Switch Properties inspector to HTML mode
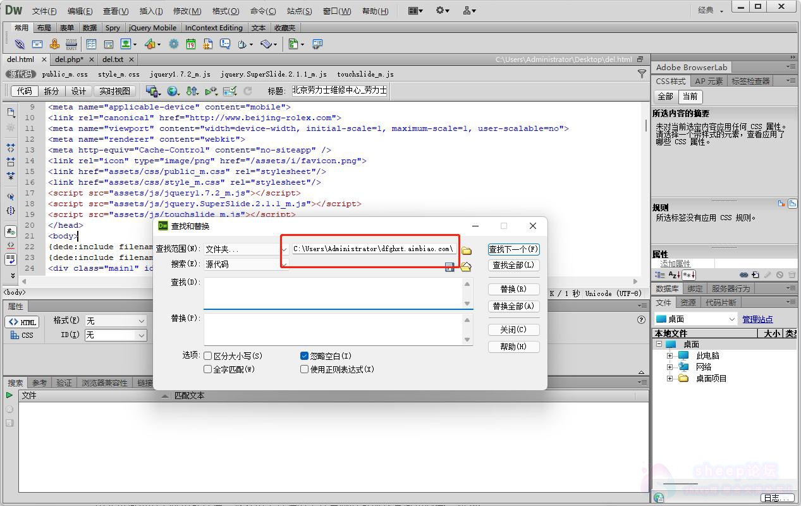This screenshot has width=801, height=506. click(x=22, y=322)
